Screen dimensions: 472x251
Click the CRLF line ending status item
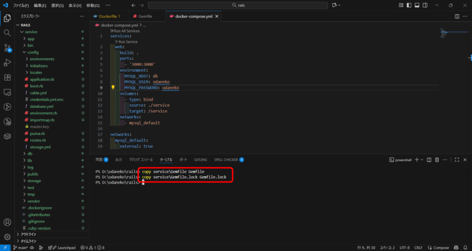click(x=418, y=247)
